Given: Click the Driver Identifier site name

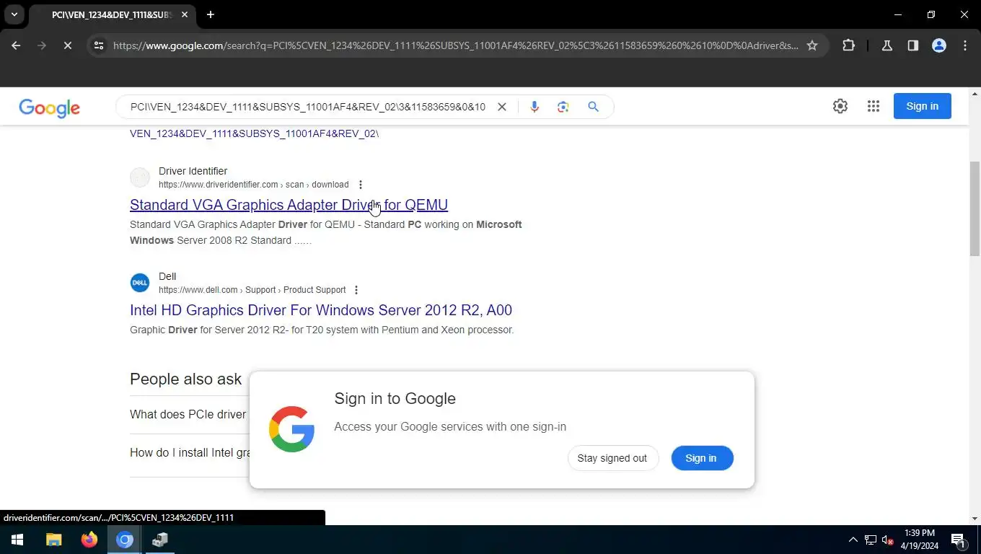Looking at the screenshot, I should tap(193, 171).
